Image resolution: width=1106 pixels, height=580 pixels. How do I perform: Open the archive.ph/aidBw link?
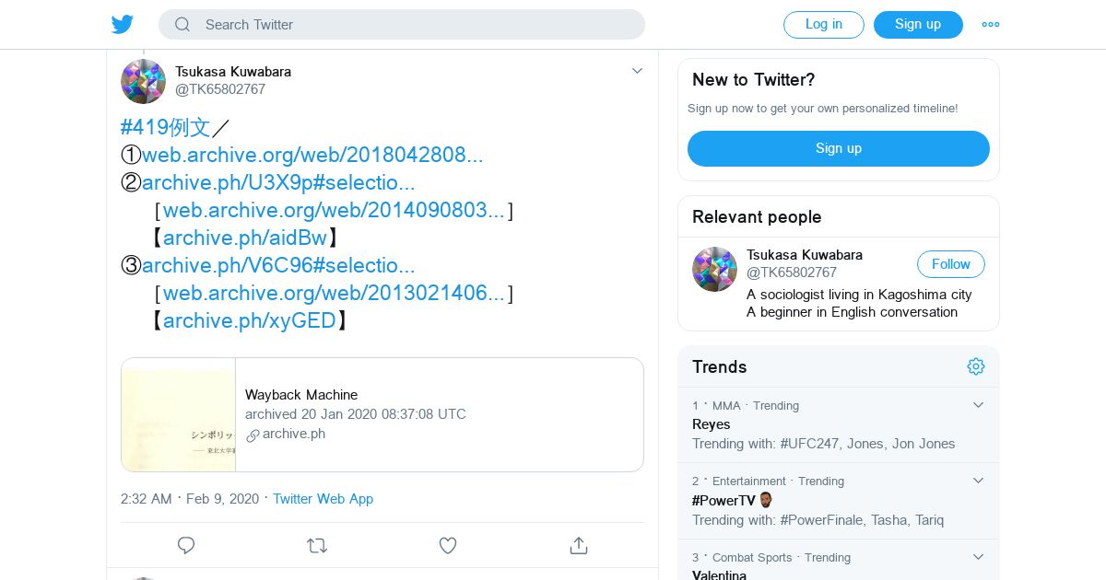[x=245, y=238]
